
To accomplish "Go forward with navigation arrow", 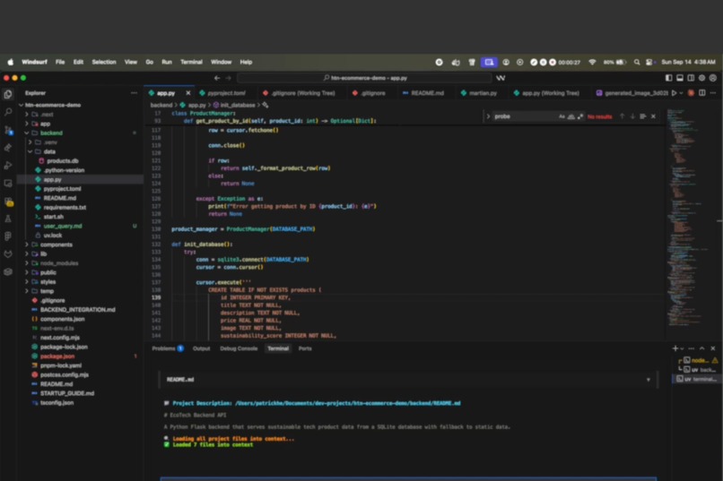I will 228,78.
